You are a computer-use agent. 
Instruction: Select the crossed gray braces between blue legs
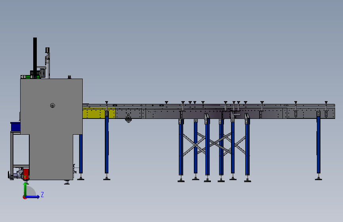214,144
